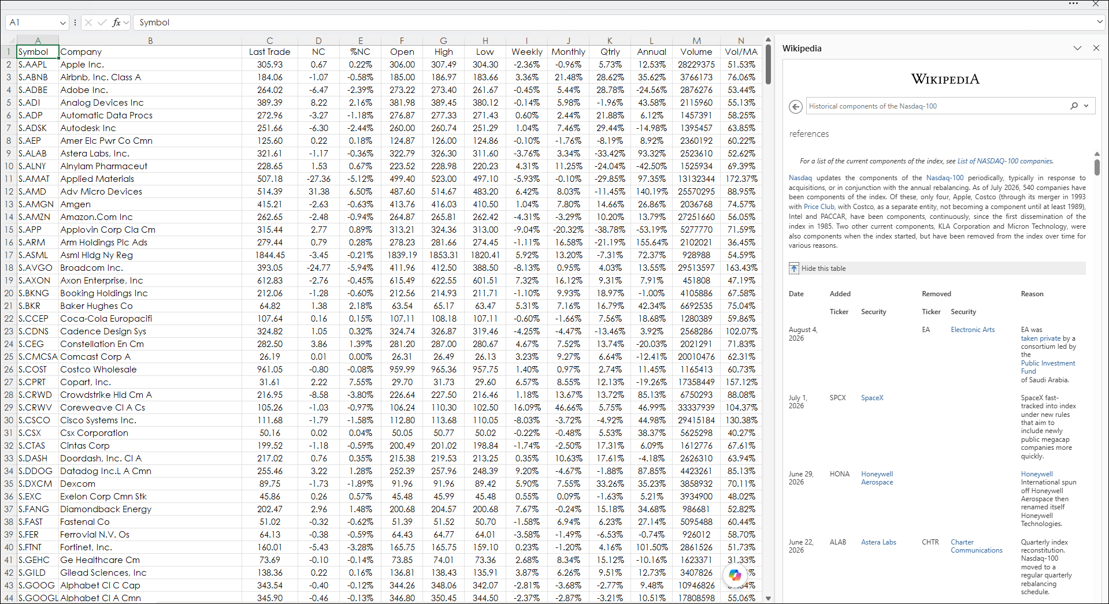Click the Wikipedia logo heading
The image size is (1109, 604).
(945, 79)
